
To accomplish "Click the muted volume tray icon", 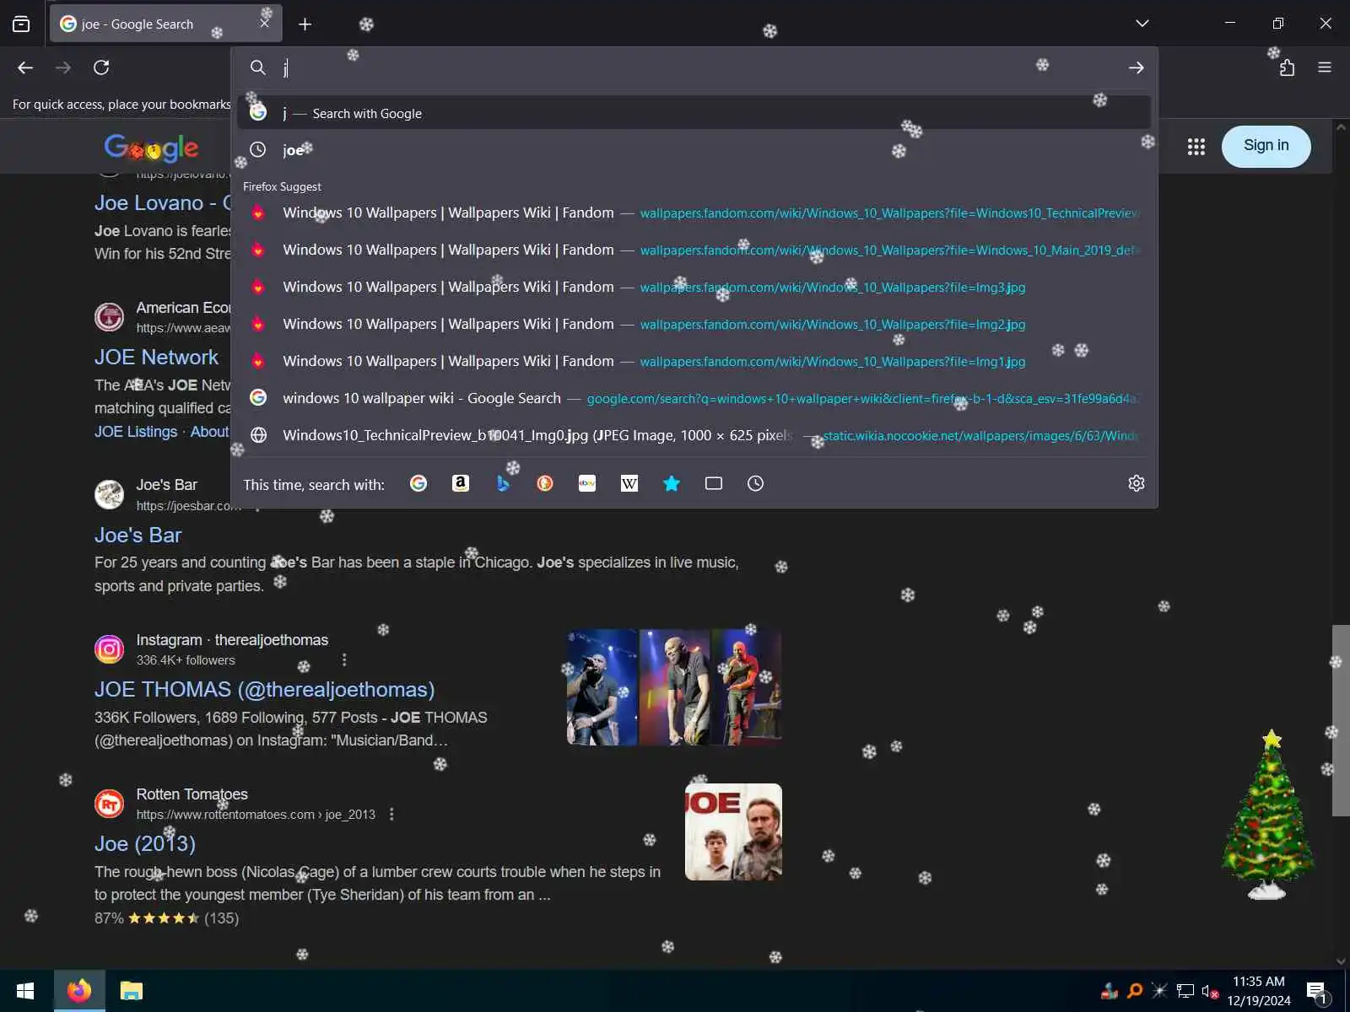I will pos(1210,992).
